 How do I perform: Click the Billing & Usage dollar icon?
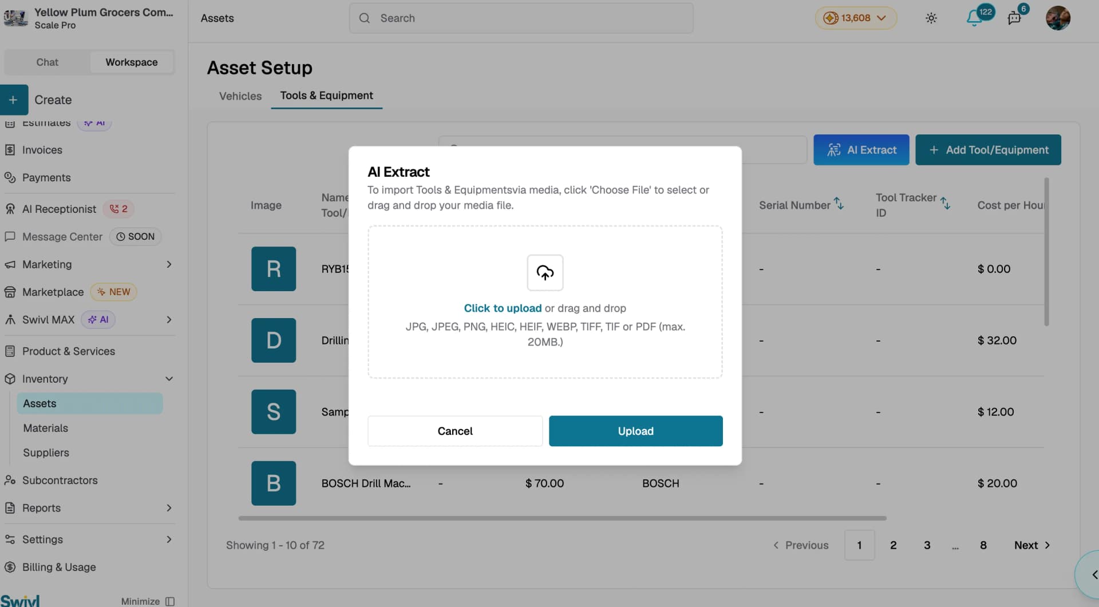pos(10,567)
